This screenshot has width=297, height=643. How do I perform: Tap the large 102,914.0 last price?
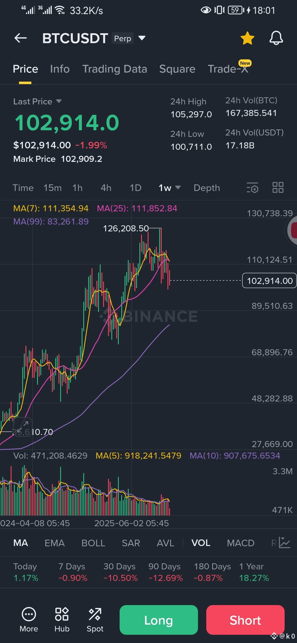tap(67, 123)
